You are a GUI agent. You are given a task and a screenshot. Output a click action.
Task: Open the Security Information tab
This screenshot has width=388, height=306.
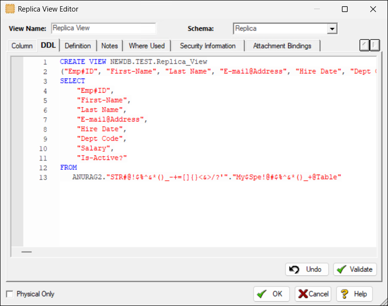tap(208, 46)
